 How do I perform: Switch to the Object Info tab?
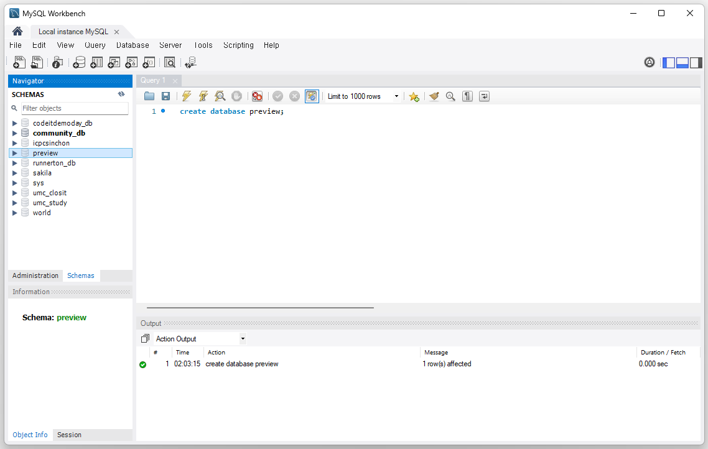30,435
